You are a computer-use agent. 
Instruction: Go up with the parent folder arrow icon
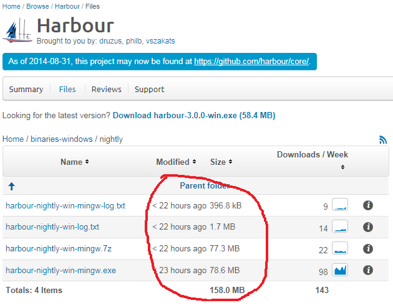[x=11, y=186]
